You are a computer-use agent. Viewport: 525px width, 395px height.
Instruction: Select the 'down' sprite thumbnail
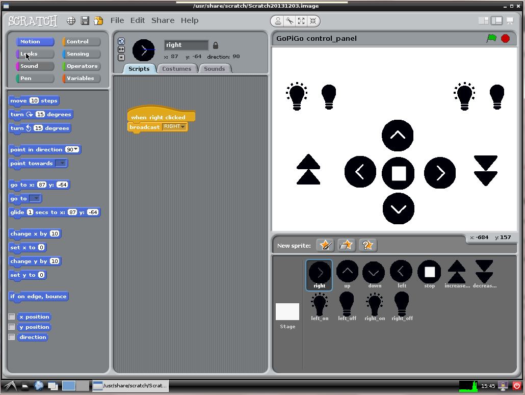pyautogui.click(x=374, y=274)
